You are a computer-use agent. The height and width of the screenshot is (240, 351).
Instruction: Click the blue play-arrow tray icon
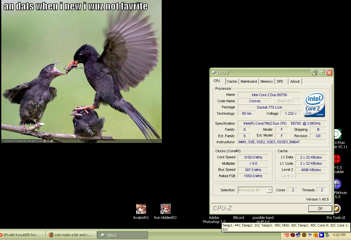point(321,235)
